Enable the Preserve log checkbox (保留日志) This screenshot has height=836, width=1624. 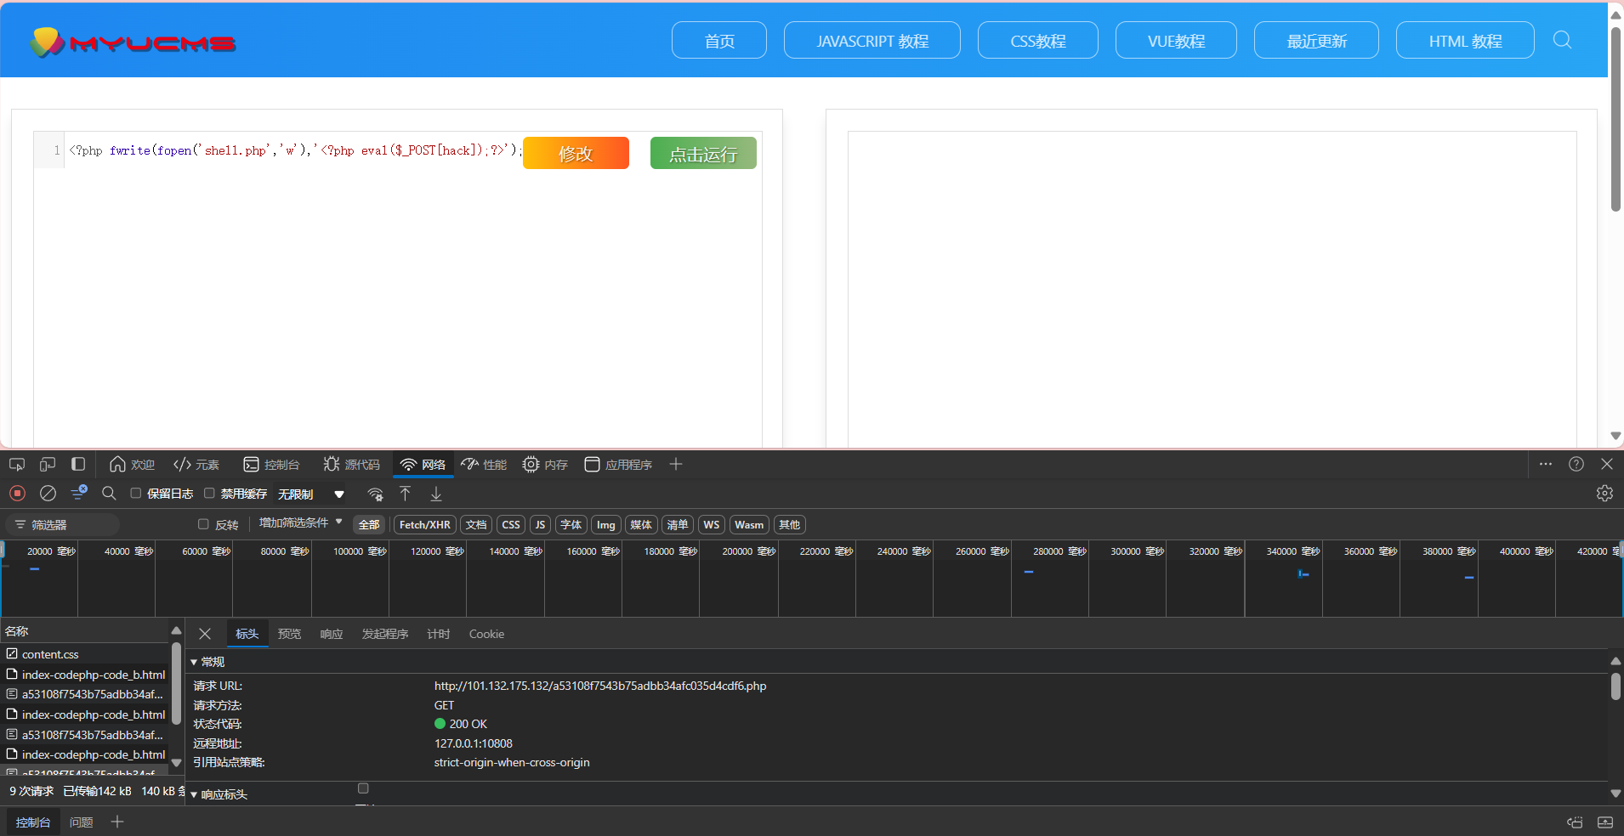135,494
